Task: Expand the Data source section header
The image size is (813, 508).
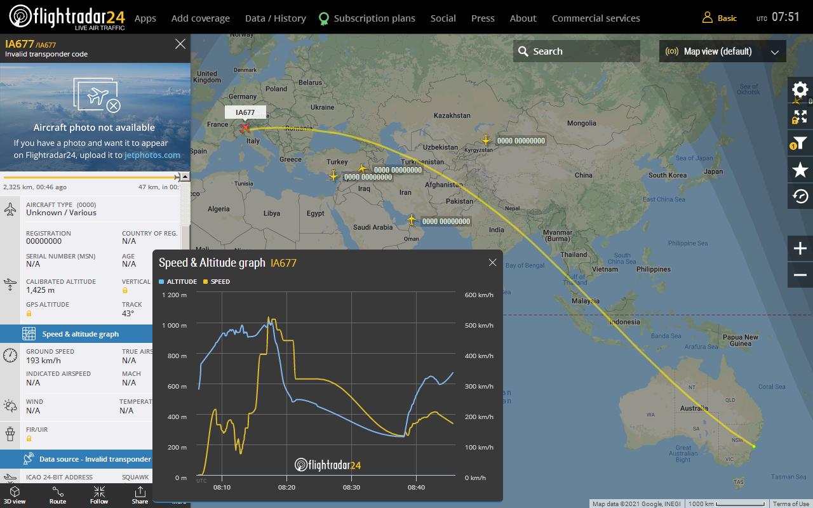Action: pos(76,459)
